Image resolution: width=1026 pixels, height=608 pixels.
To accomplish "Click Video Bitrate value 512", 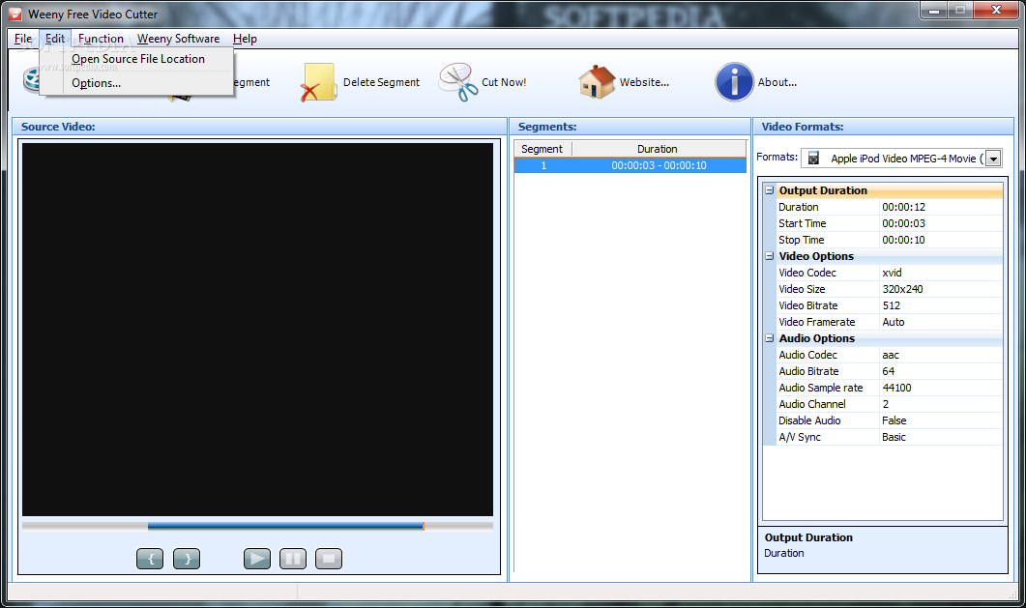I will point(940,305).
